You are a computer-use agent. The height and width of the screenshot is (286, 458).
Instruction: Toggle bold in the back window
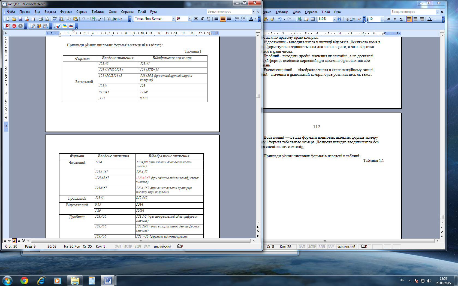click(x=388, y=19)
